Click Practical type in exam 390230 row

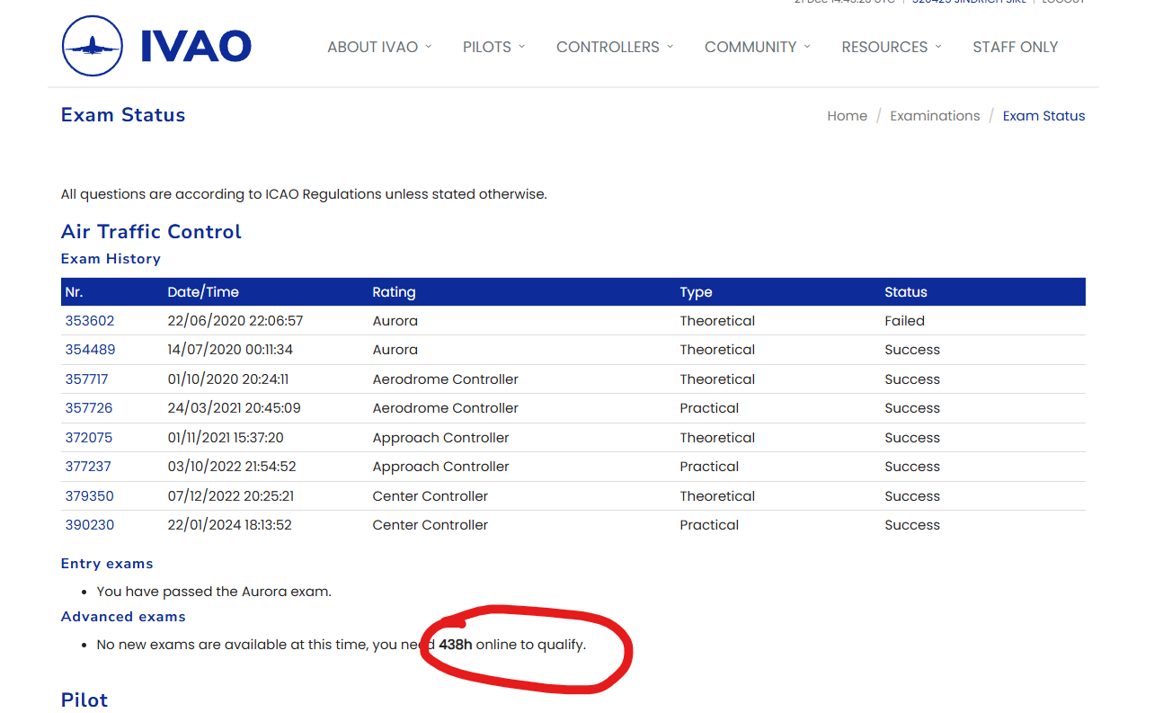709,525
